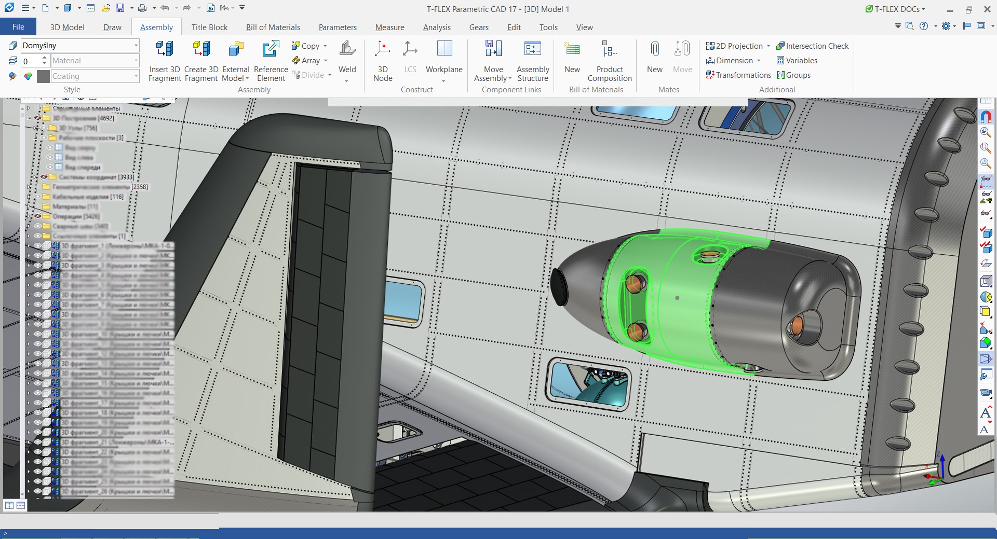Viewport: 997px width, 539px height.
Task: Toggle the eye icon beside Геометрические элементы [2358]
Action: (38, 187)
